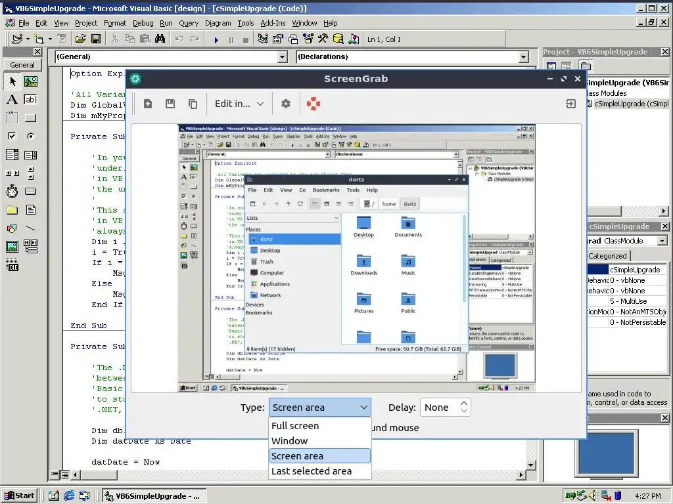The image size is (673, 504).
Task: Select the Timer control in toolbox
Action: (x=12, y=191)
